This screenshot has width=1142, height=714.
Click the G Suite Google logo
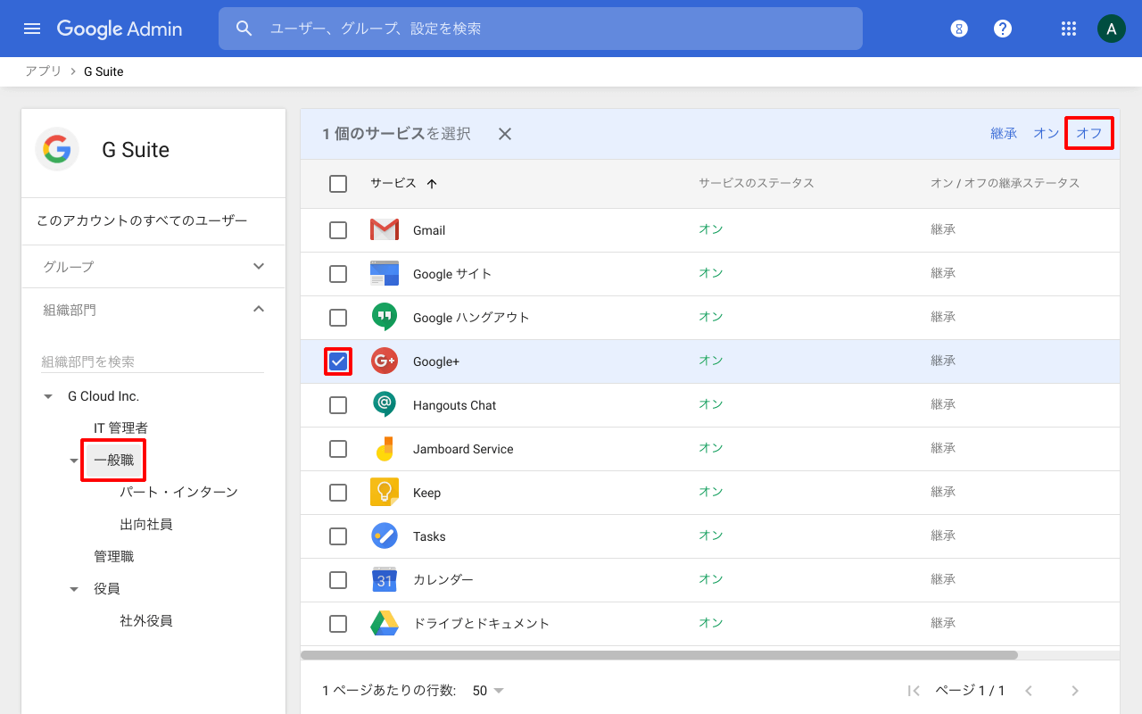[57, 149]
